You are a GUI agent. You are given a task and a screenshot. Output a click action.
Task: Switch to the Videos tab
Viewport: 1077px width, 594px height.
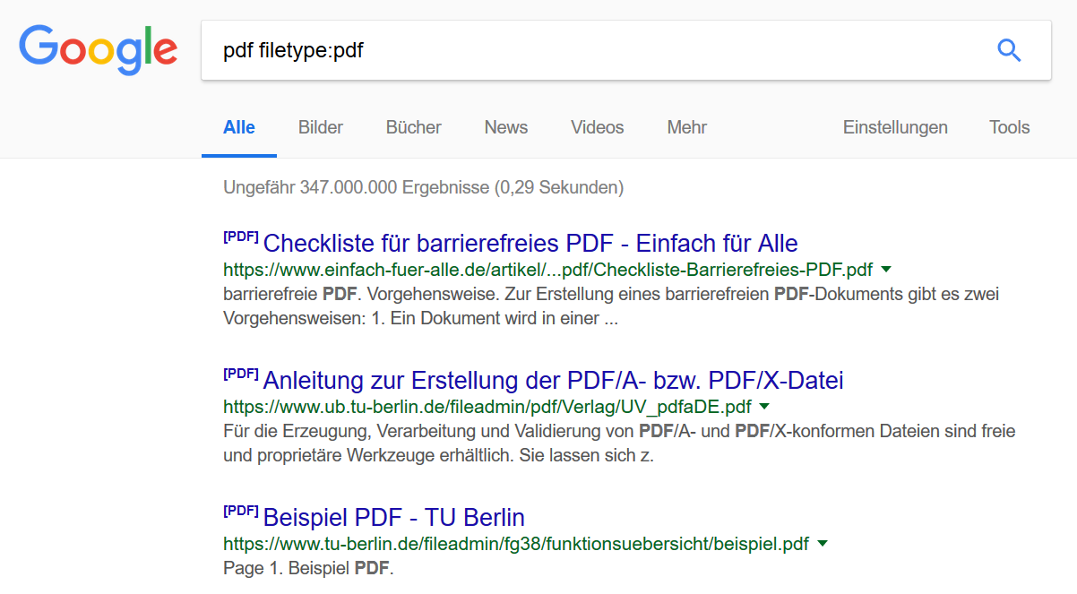pyautogui.click(x=597, y=127)
